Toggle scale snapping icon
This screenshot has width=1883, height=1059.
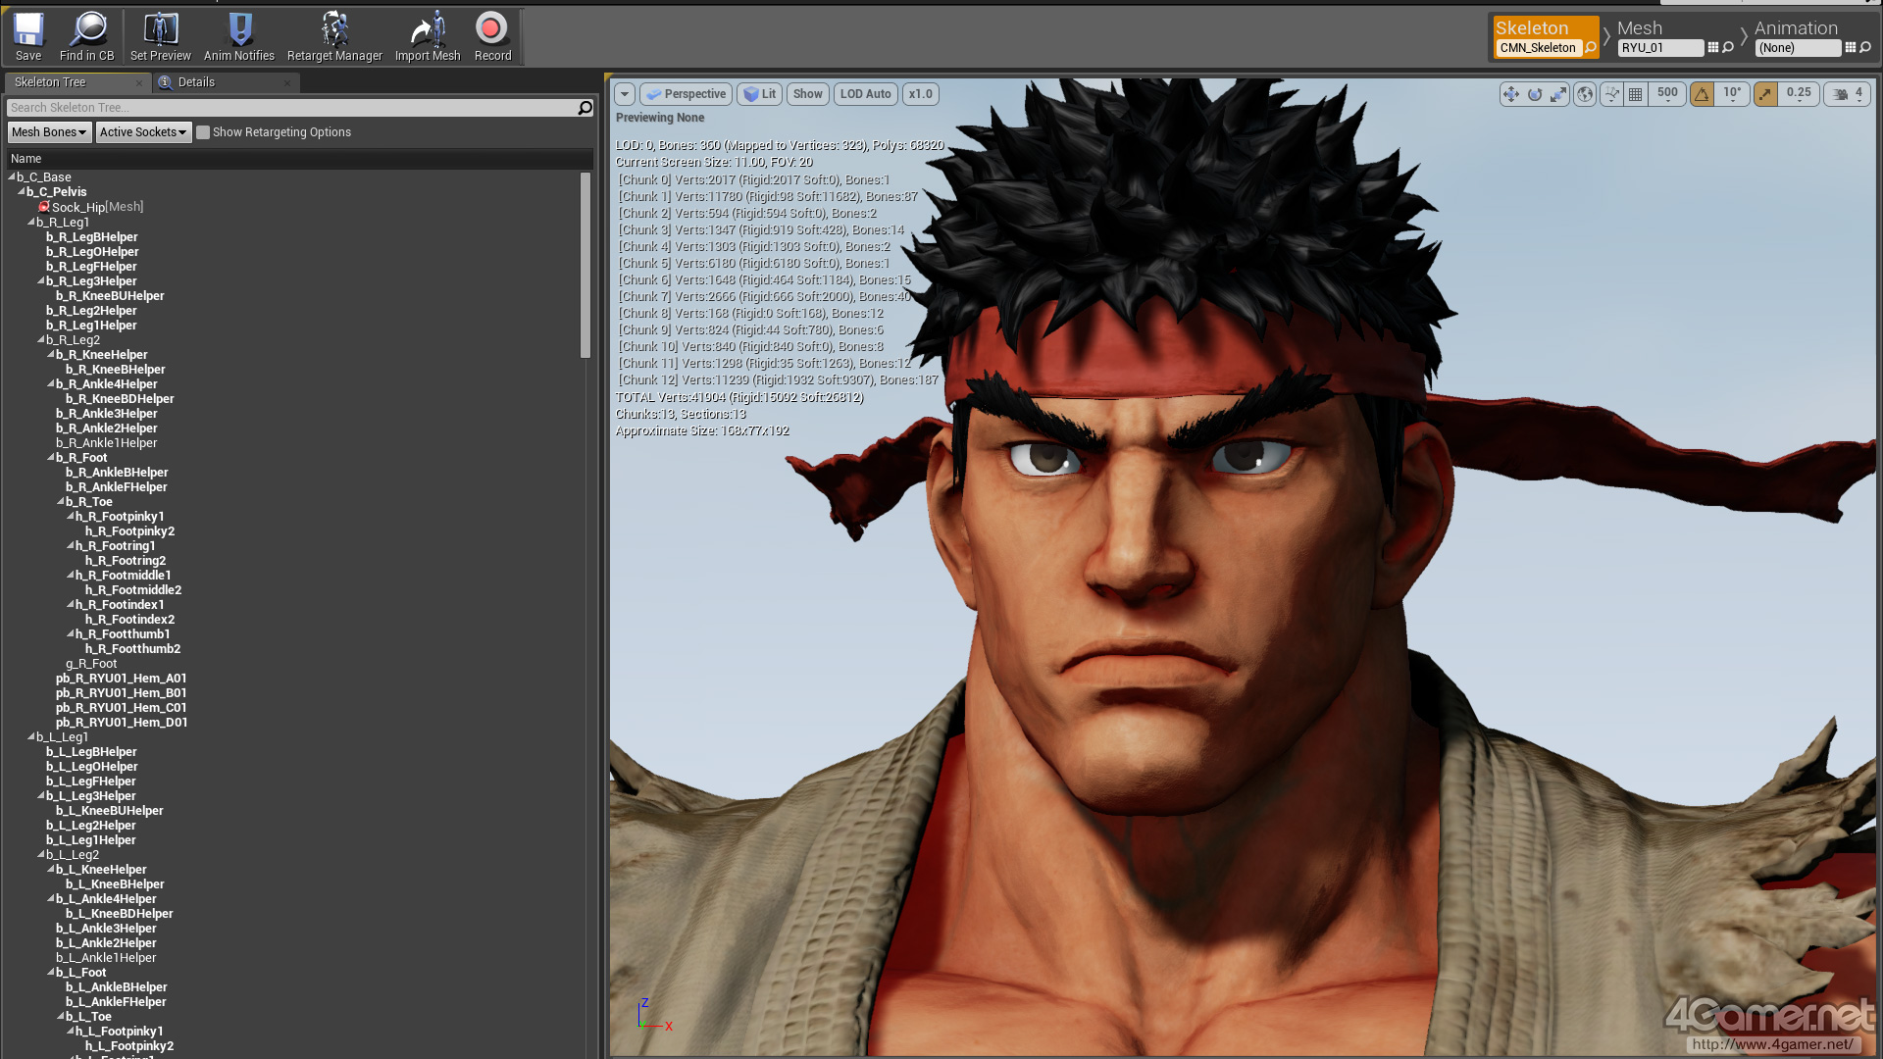pos(1765,94)
